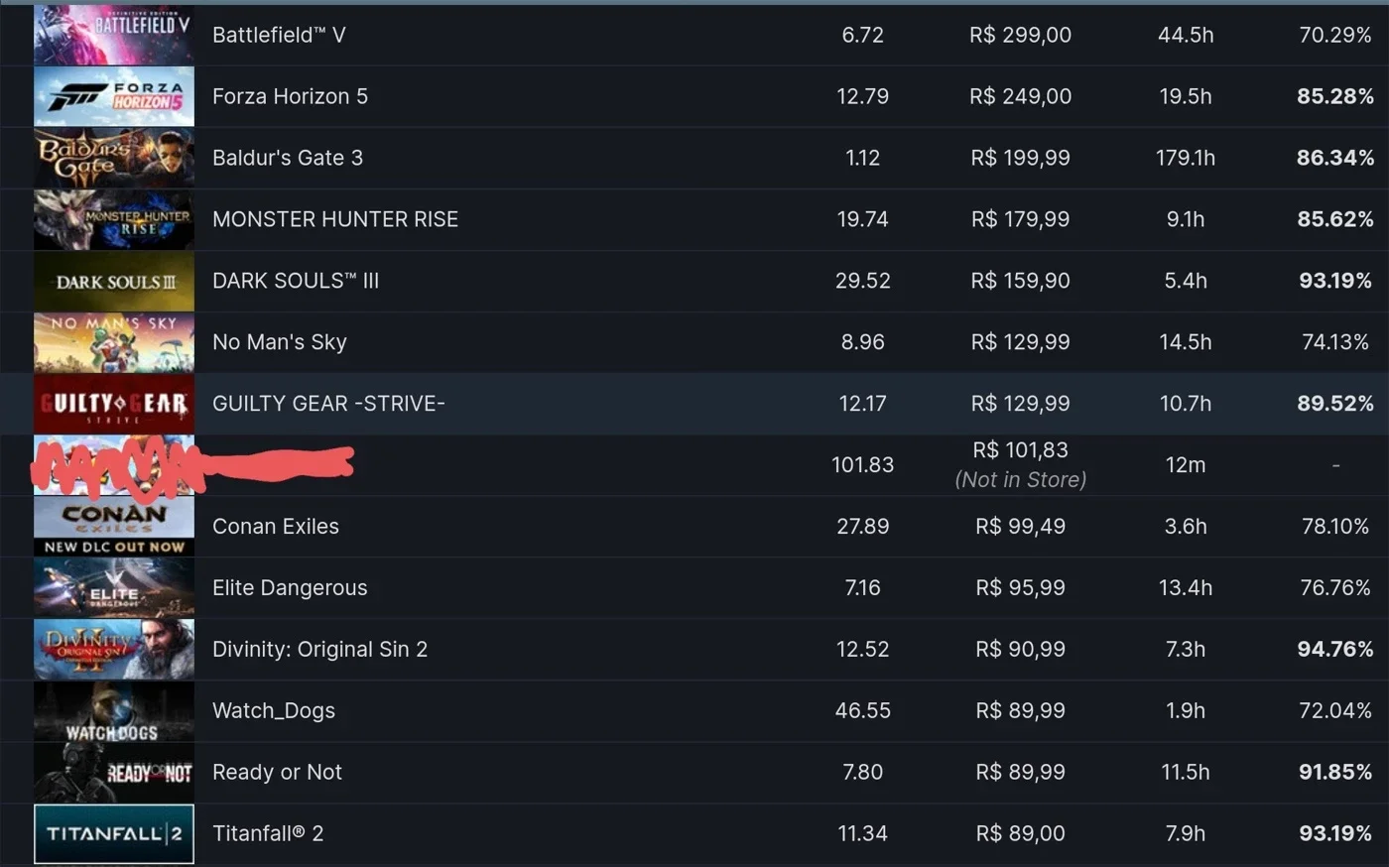The image size is (1389, 867).
Task: Click the Forza Horizon 5 cover image
Action: coord(114,96)
